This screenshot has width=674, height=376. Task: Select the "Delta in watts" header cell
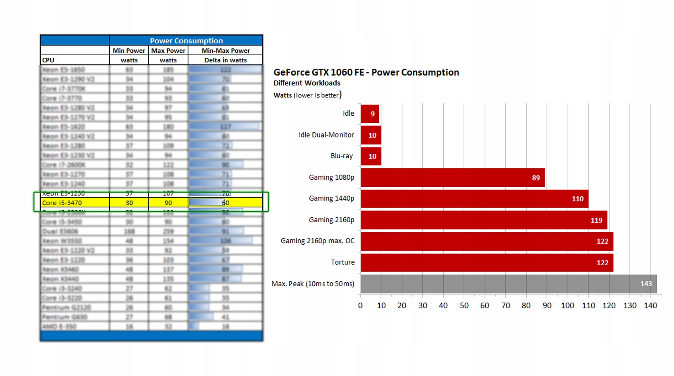[x=226, y=60]
